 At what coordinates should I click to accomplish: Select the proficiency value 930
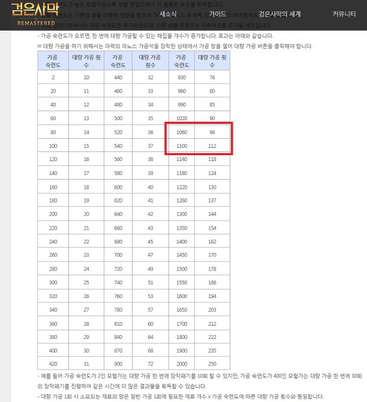(x=182, y=78)
